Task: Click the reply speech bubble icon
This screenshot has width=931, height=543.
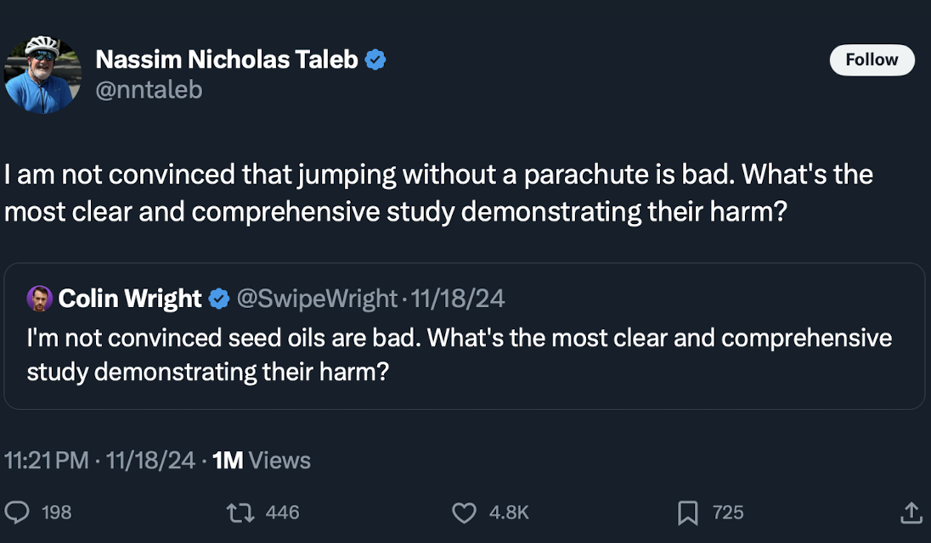Action: (18, 512)
